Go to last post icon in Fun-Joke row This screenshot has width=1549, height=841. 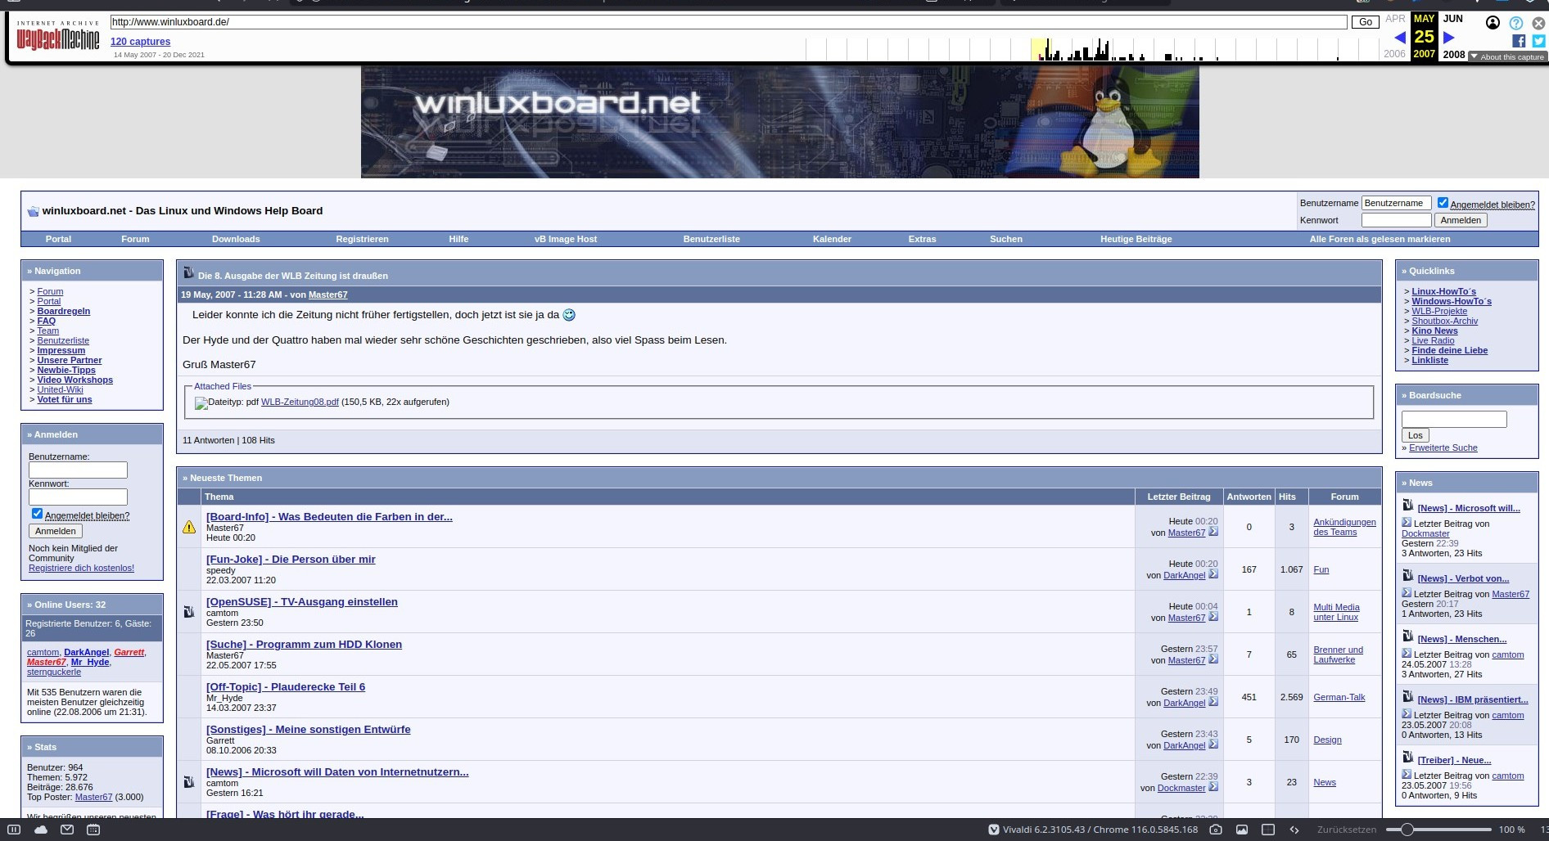(x=1213, y=574)
